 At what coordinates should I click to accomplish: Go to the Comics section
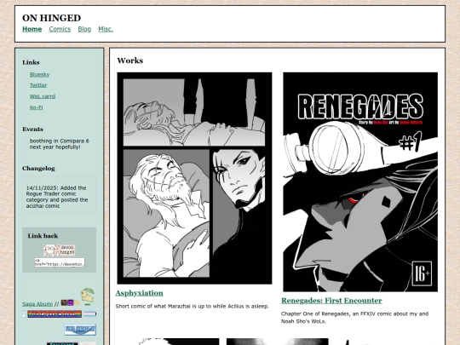pos(60,29)
